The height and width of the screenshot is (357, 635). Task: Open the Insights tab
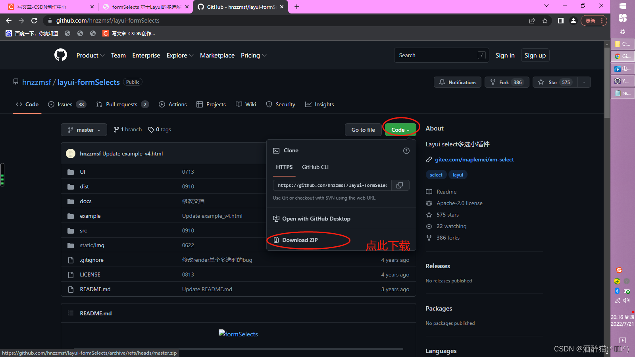coord(319,104)
